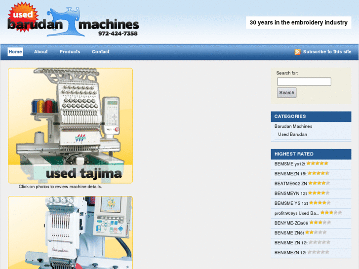This screenshot has width=359, height=269.
Task: Click the star rating for BEATME902 ZN
Action: click(319, 183)
